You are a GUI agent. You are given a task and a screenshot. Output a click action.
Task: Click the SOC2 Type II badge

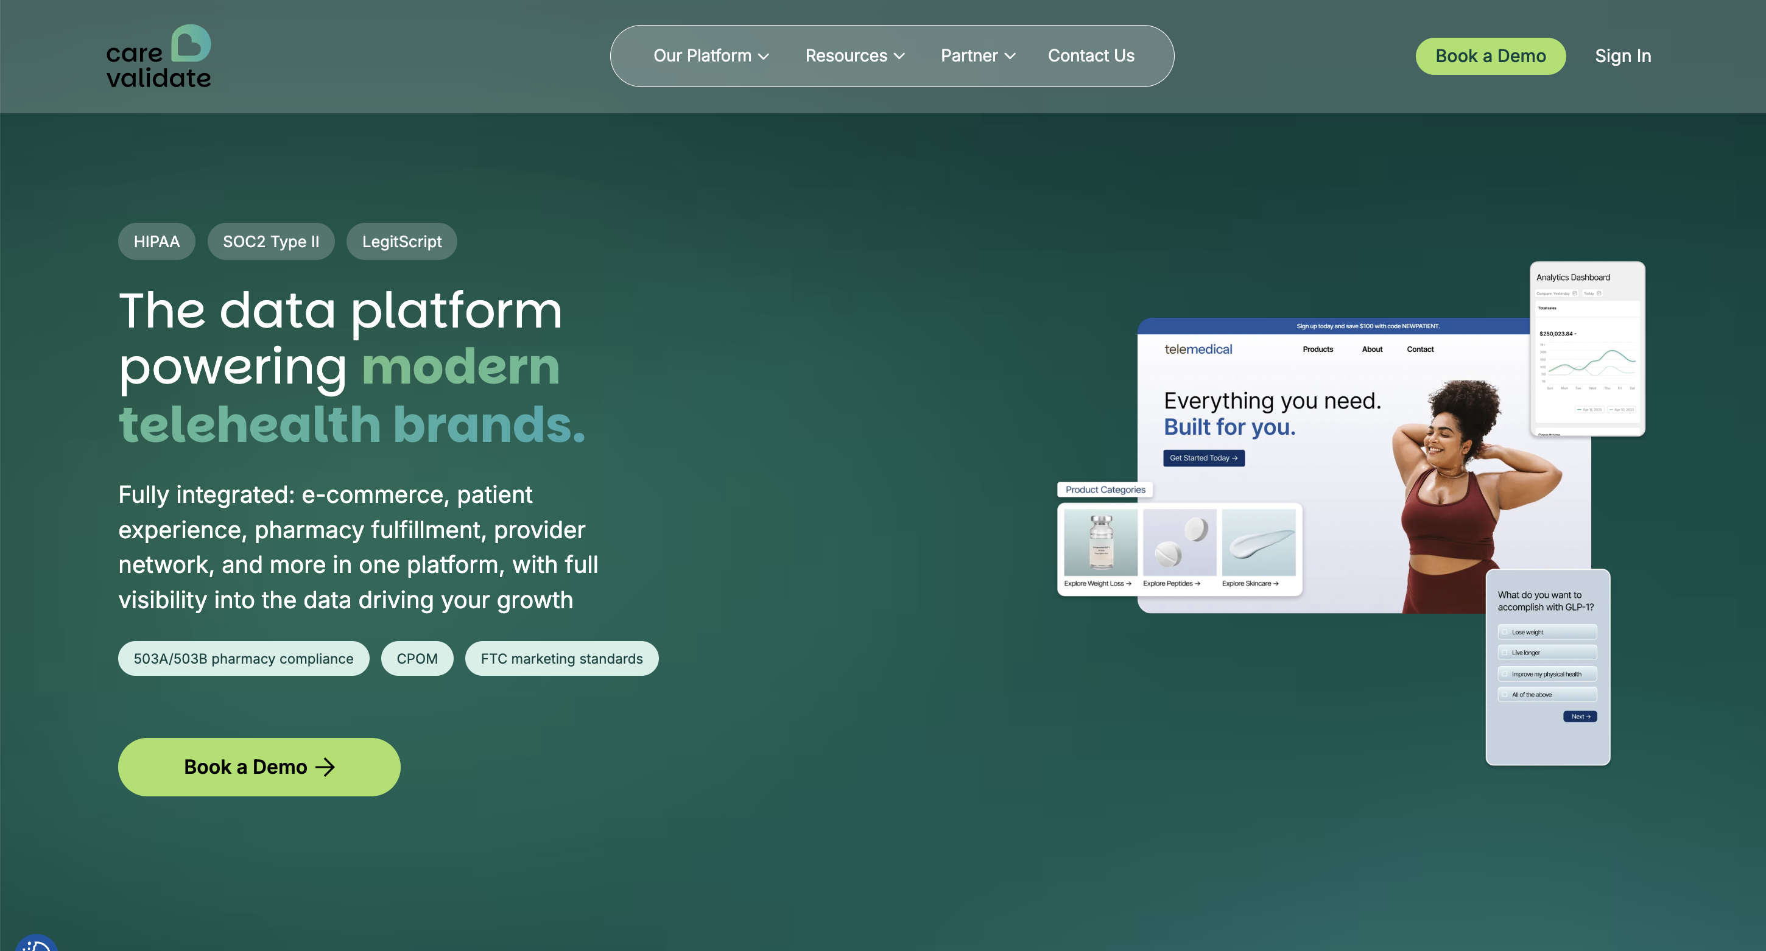(x=271, y=241)
